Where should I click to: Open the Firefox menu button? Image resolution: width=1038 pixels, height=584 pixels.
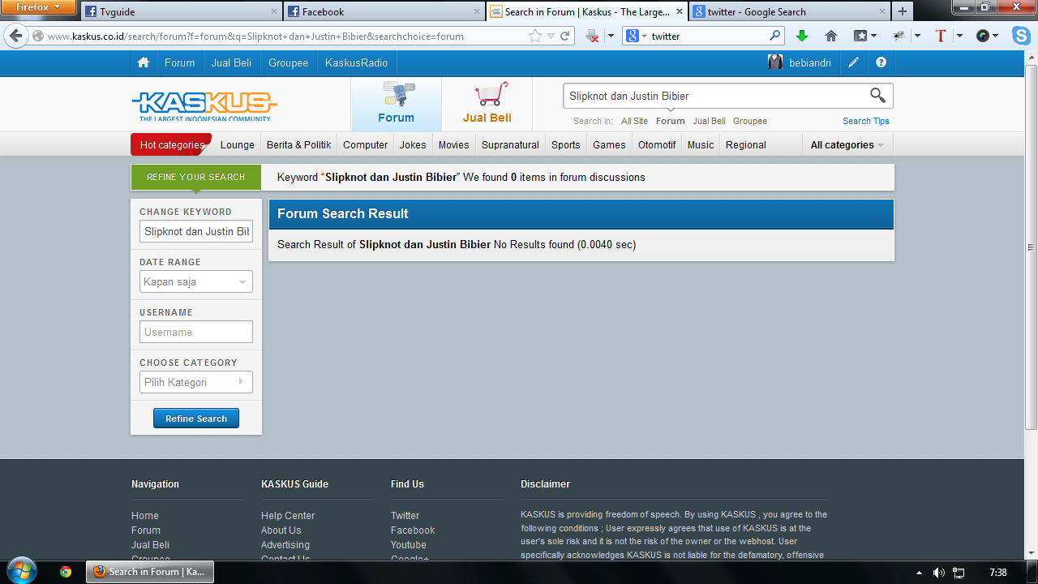click(39, 8)
